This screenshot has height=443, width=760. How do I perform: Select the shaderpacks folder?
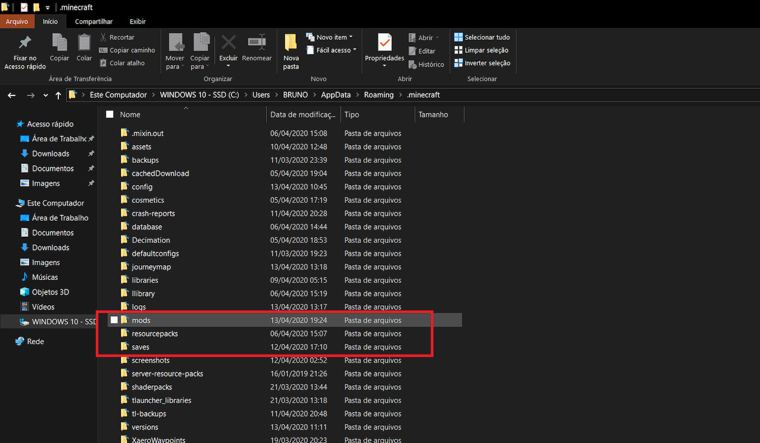coord(151,387)
